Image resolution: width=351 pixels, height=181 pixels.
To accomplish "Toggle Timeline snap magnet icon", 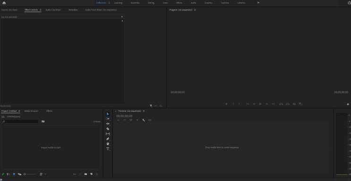I will click(125, 120).
